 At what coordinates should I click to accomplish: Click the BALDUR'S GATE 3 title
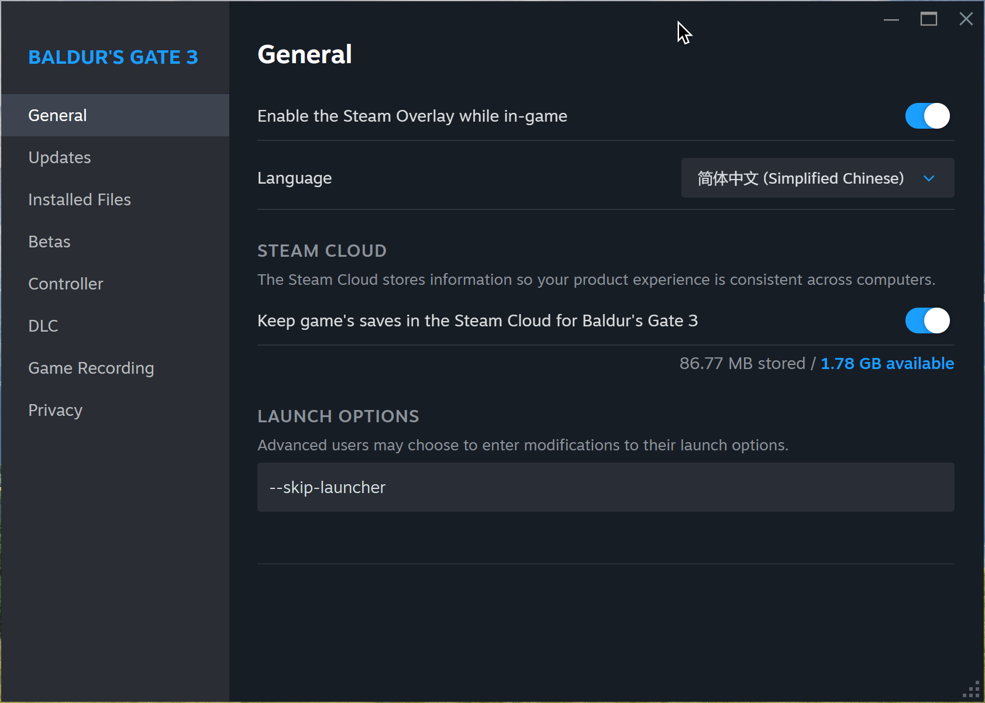click(x=113, y=57)
